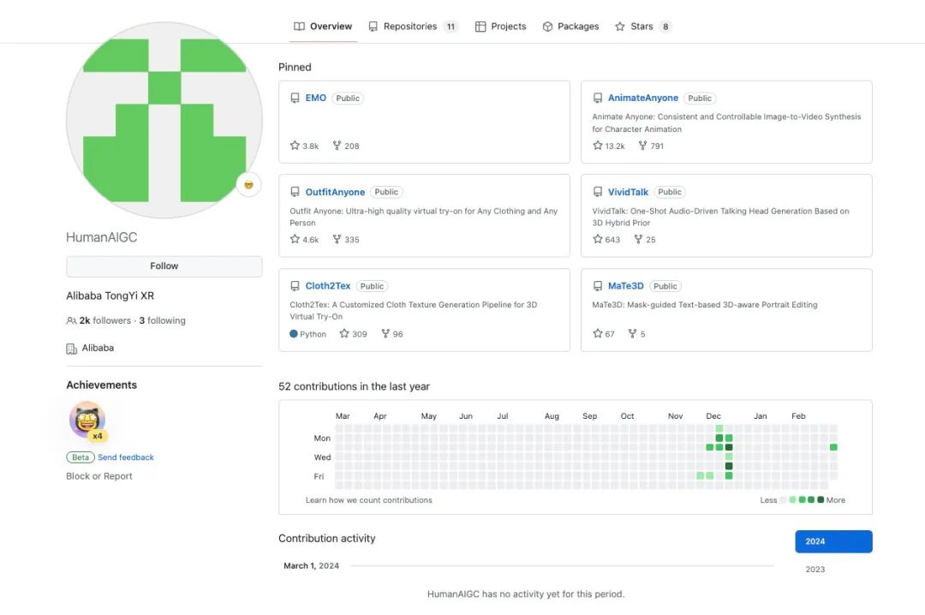The width and height of the screenshot is (925, 615).
Task: Switch to the Repositories tab
Action: coord(413,27)
